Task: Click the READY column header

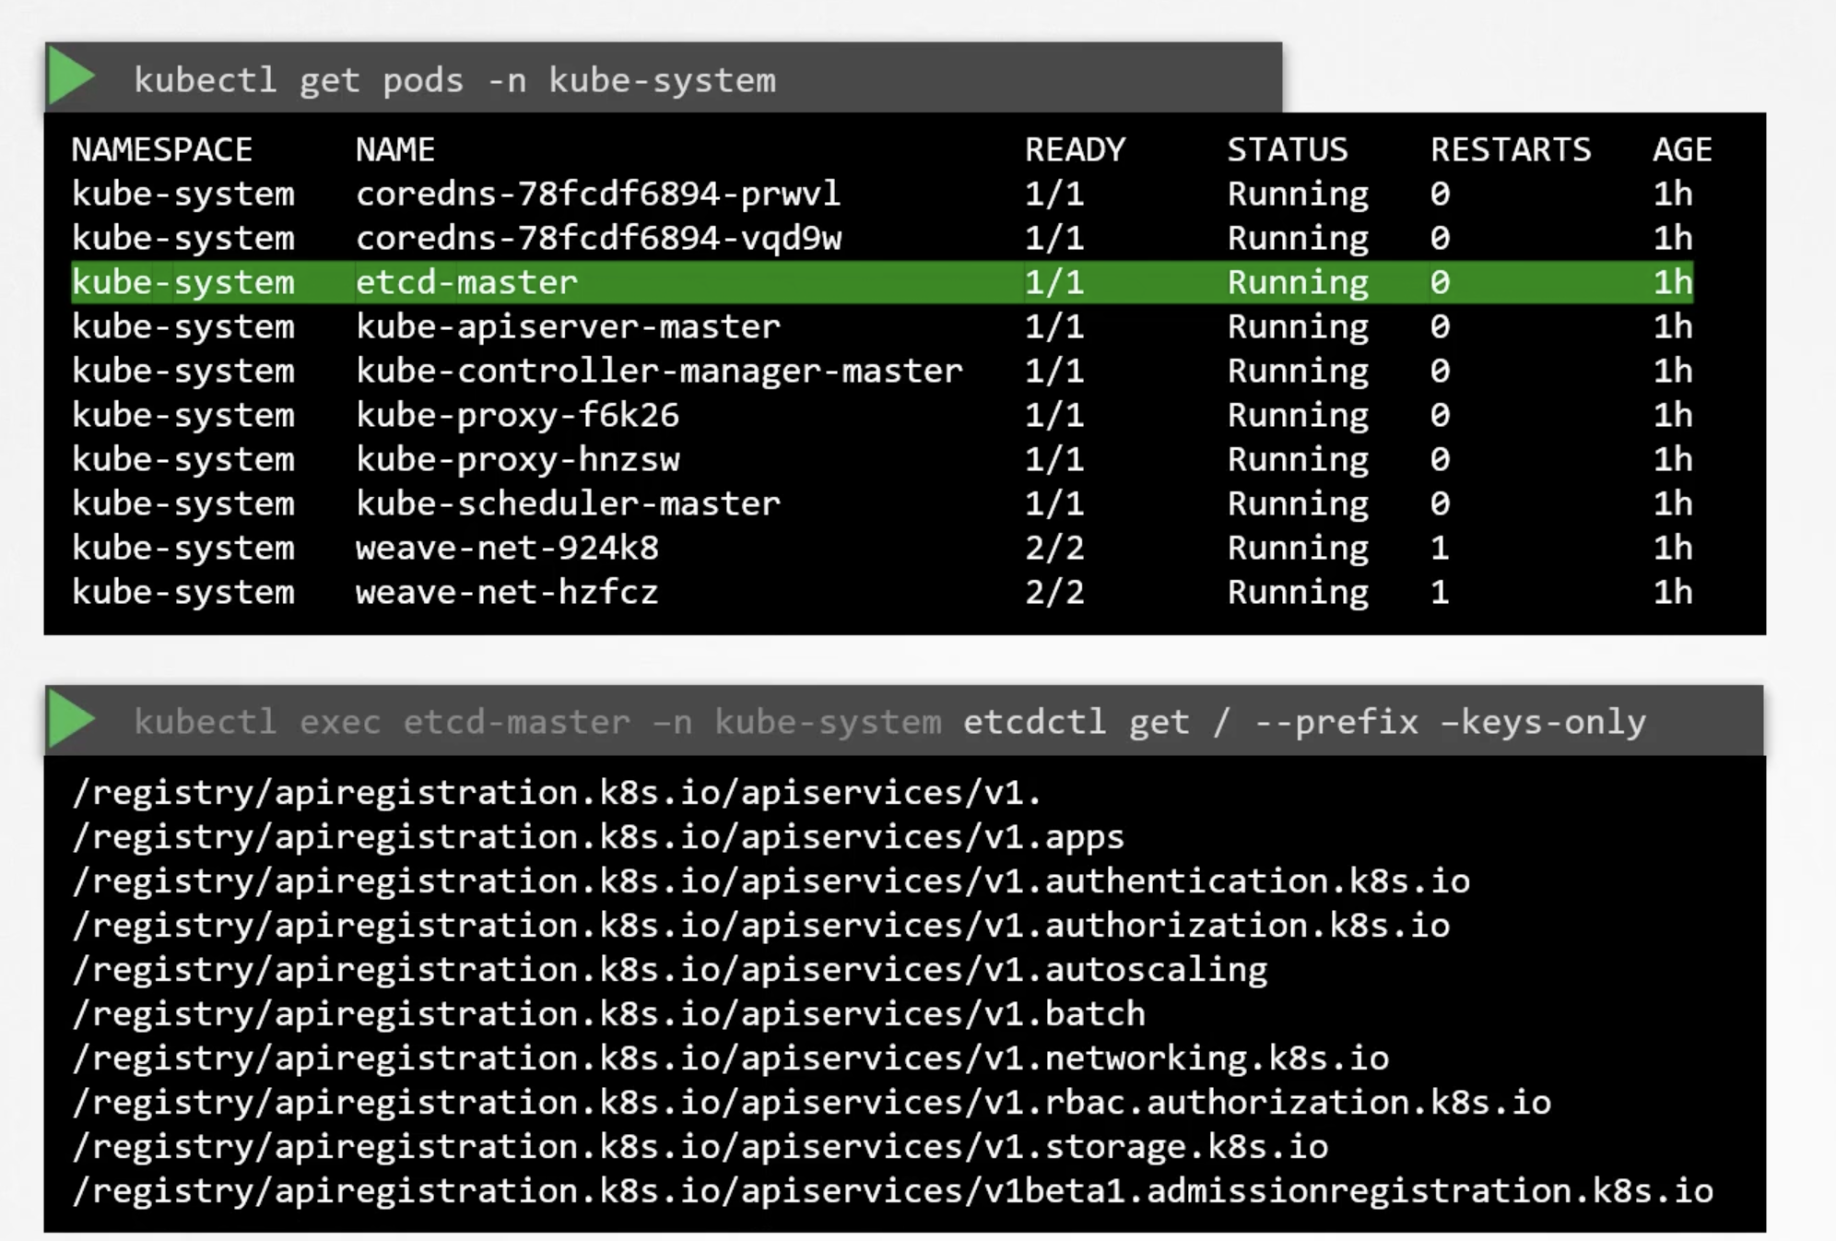Action: coord(1075,149)
